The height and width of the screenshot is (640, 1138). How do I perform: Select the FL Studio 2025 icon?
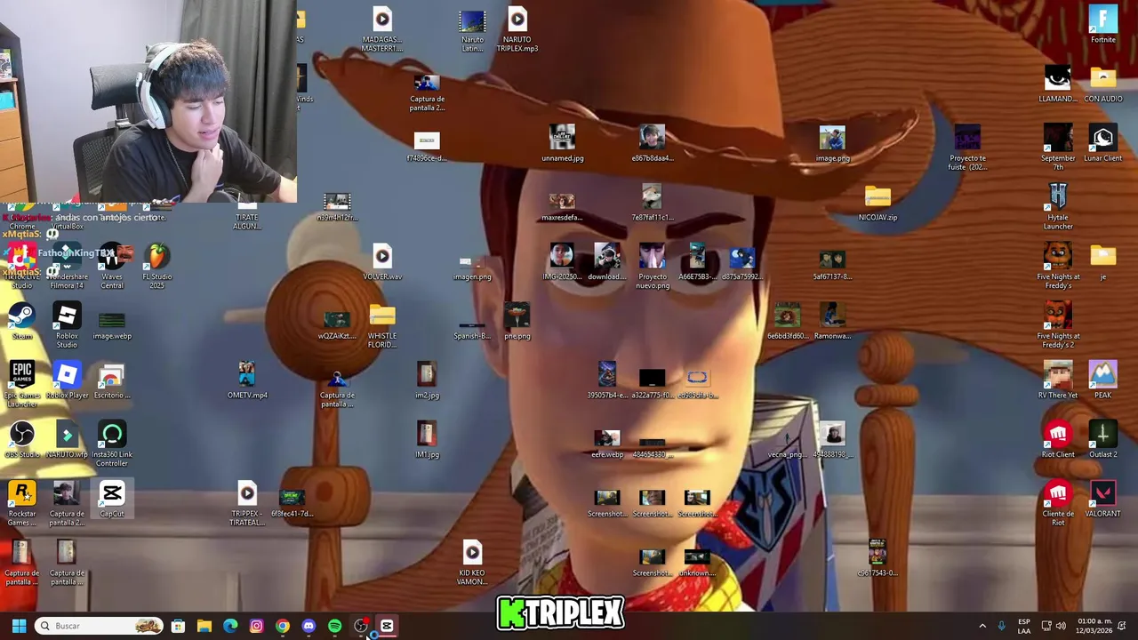point(157,266)
